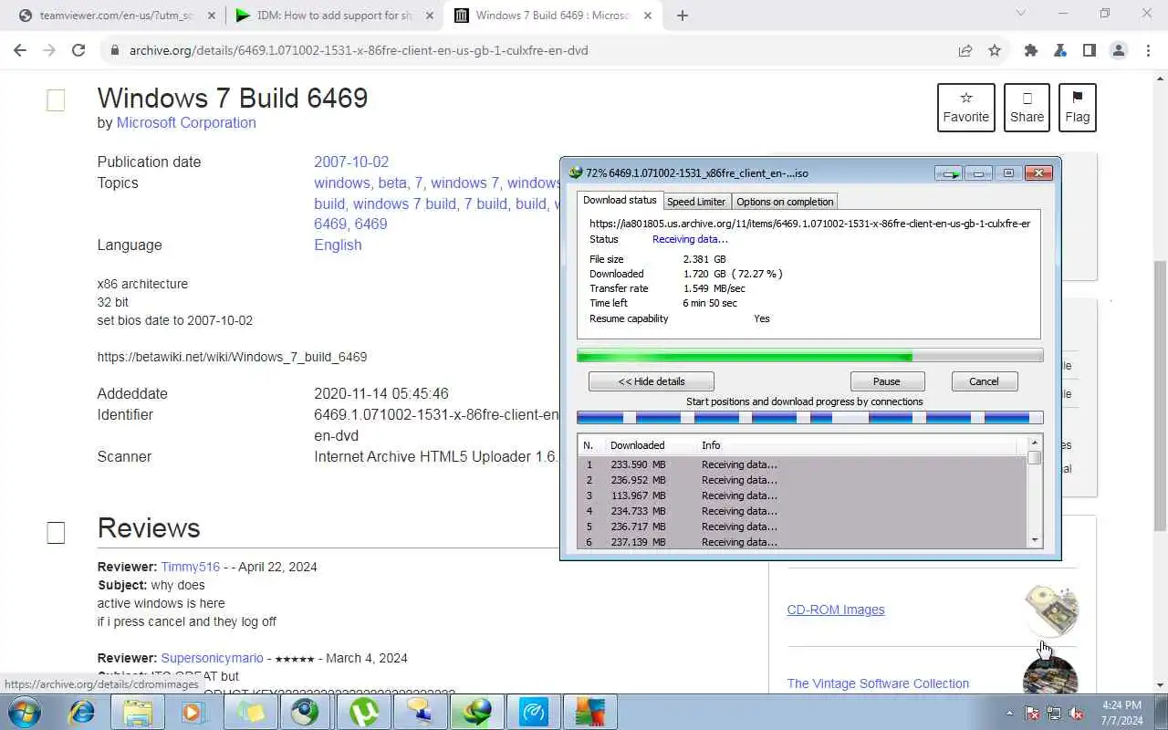
Task: Click the Favorite button
Action: point(966,107)
